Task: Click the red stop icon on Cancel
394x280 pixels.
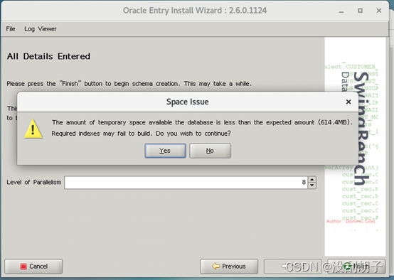Action: click(23, 266)
